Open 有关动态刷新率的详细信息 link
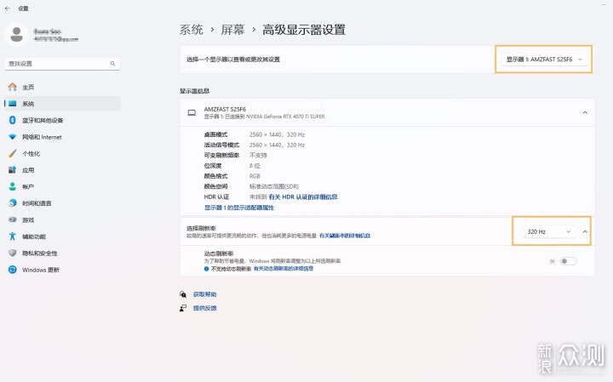Screen dimensions: 613x382 click(284, 269)
